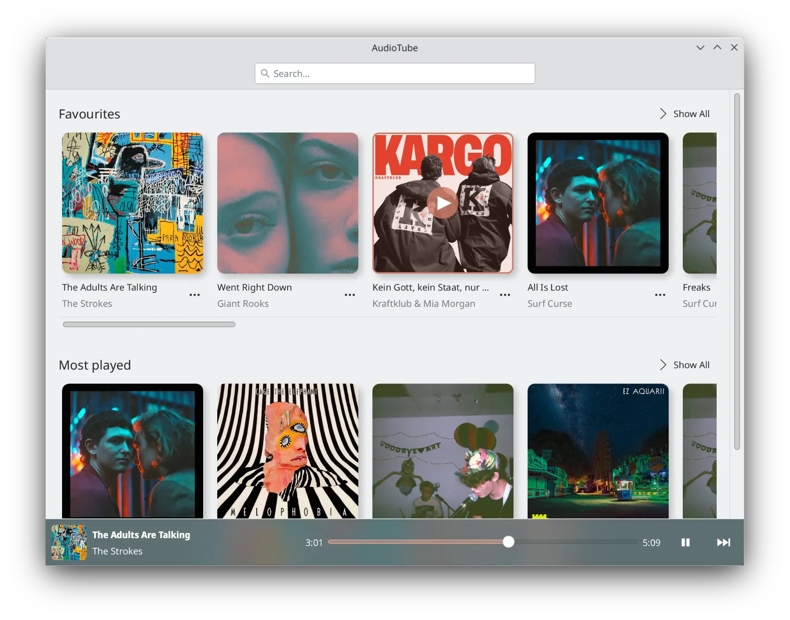Open more options for The Adults Are Talking
Image resolution: width=790 pixels, height=620 pixels.
[x=195, y=295]
